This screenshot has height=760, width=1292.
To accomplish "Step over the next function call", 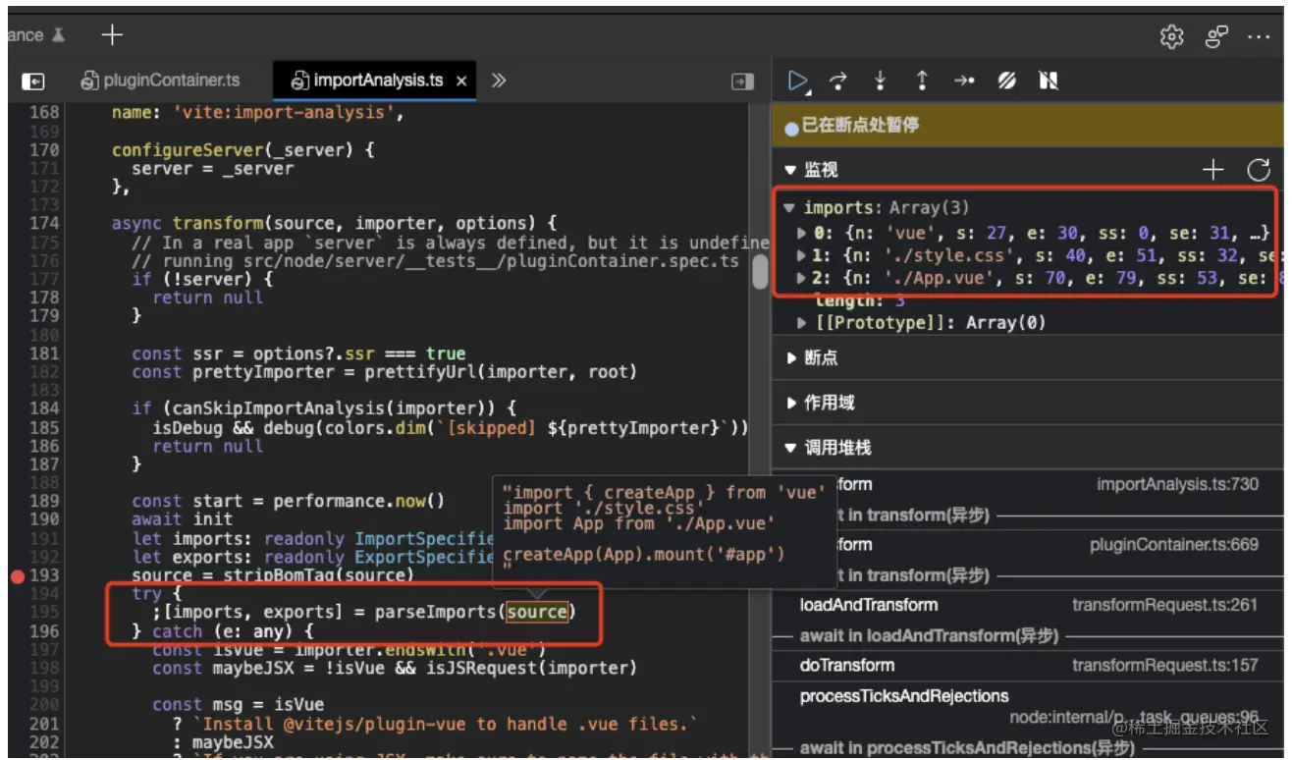I will point(835,81).
